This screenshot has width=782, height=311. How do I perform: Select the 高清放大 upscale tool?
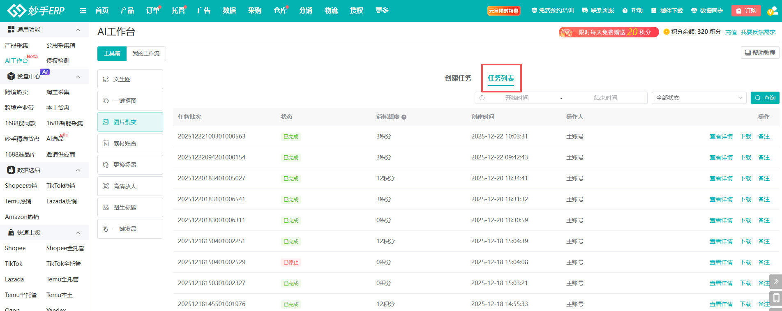coord(130,186)
